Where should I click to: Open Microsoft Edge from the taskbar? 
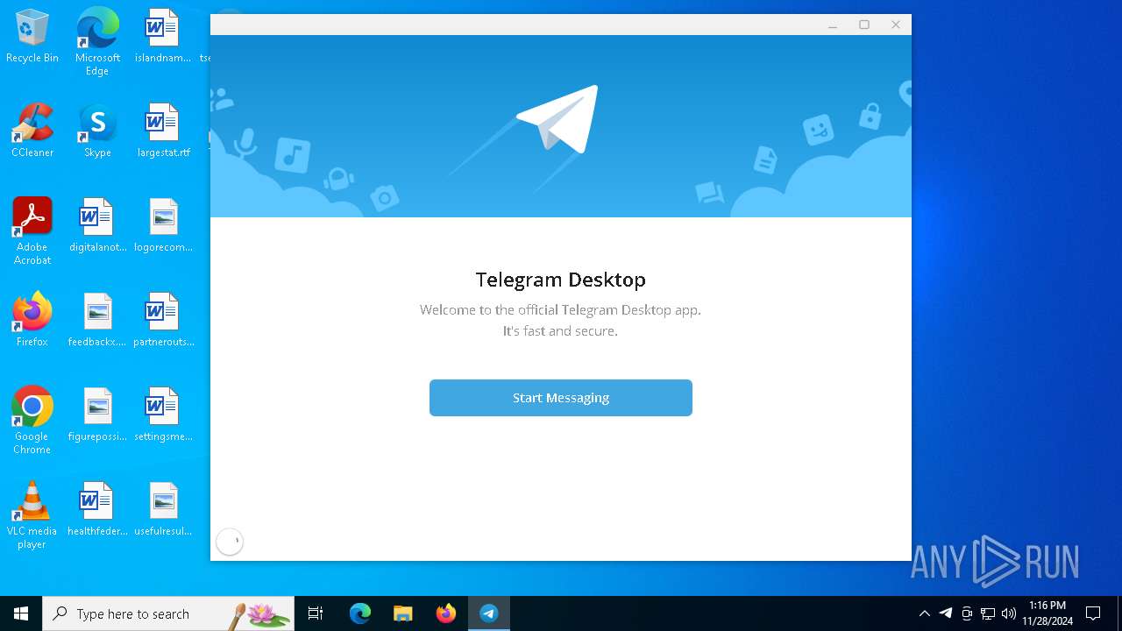[x=360, y=613]
